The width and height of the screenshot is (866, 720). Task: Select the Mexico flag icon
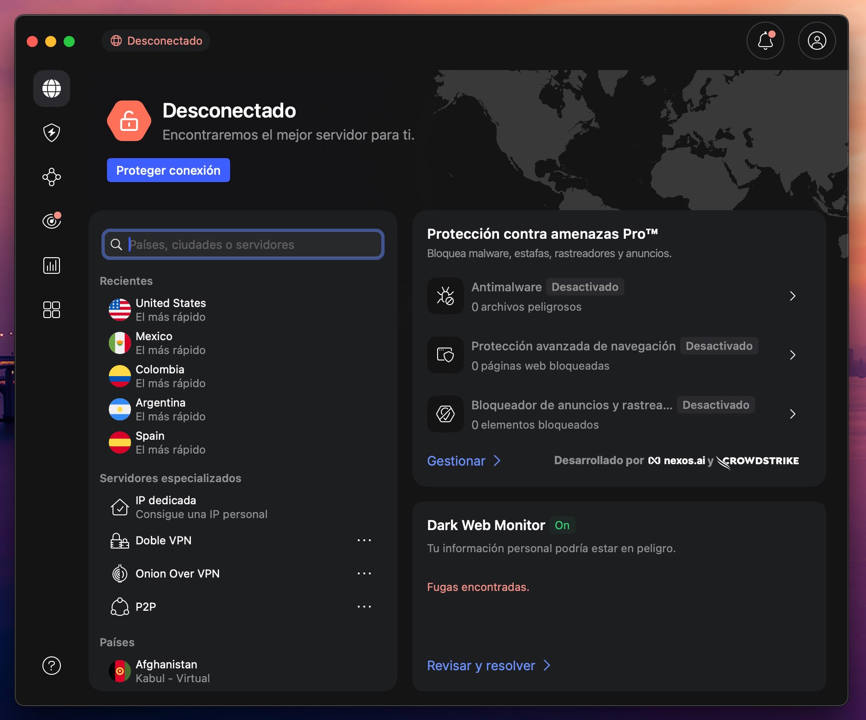120,343
